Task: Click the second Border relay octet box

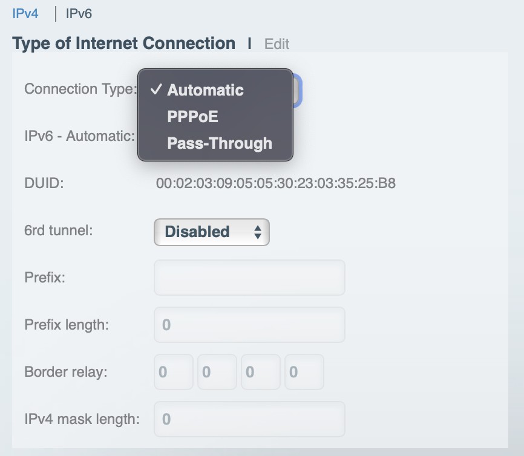Action: point(217,372)
